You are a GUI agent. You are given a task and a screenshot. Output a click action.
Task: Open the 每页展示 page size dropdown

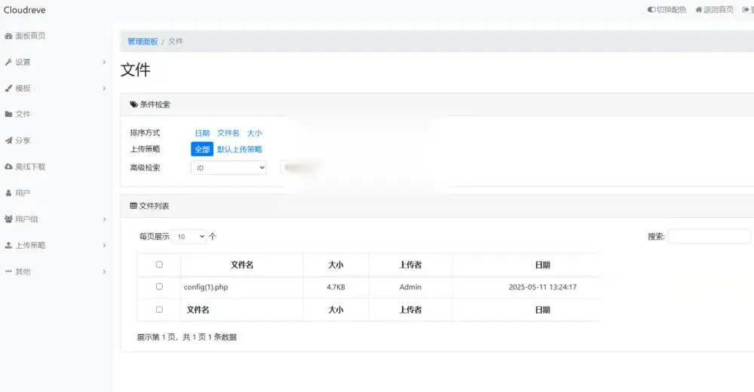[x=189, y=237]
